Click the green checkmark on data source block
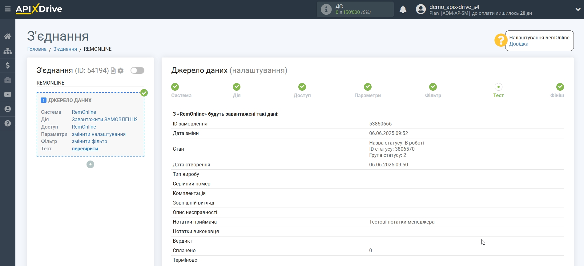584x266 pixels. 144,93
